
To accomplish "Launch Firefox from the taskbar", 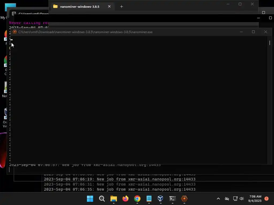I will pos(125,199).
